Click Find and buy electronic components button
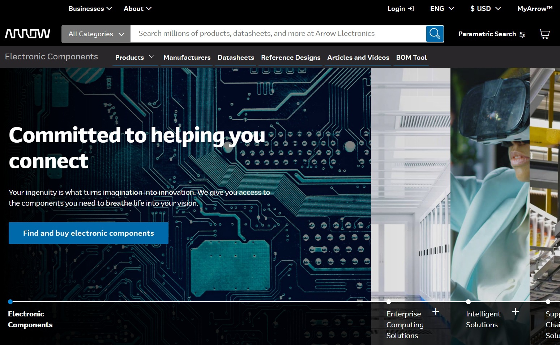This screenshot has width=560, height=345. [x=89, y=233]
